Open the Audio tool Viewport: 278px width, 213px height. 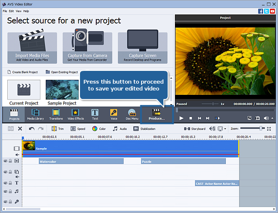(120, 128)
